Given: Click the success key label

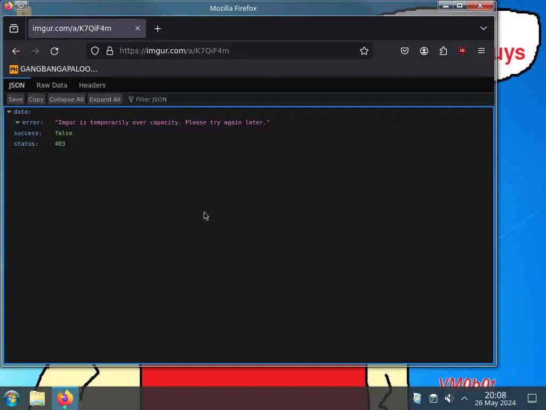Looking at the screenshot, I should pyautogui.click(x=28, y=133).
